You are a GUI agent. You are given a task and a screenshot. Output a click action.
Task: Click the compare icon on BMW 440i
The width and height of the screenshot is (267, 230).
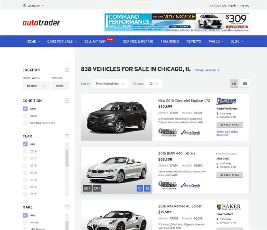147,188
